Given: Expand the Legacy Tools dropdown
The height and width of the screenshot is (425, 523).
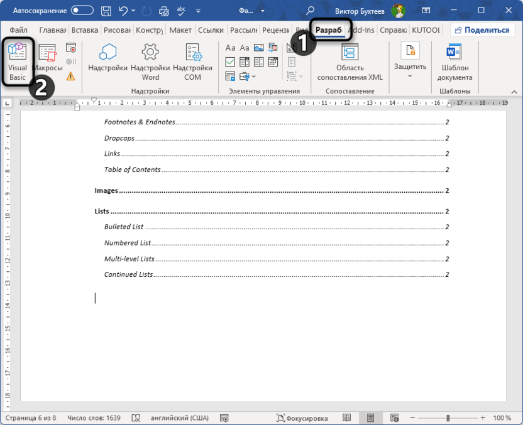Looking at the screenshot, I should click(254, 76).
